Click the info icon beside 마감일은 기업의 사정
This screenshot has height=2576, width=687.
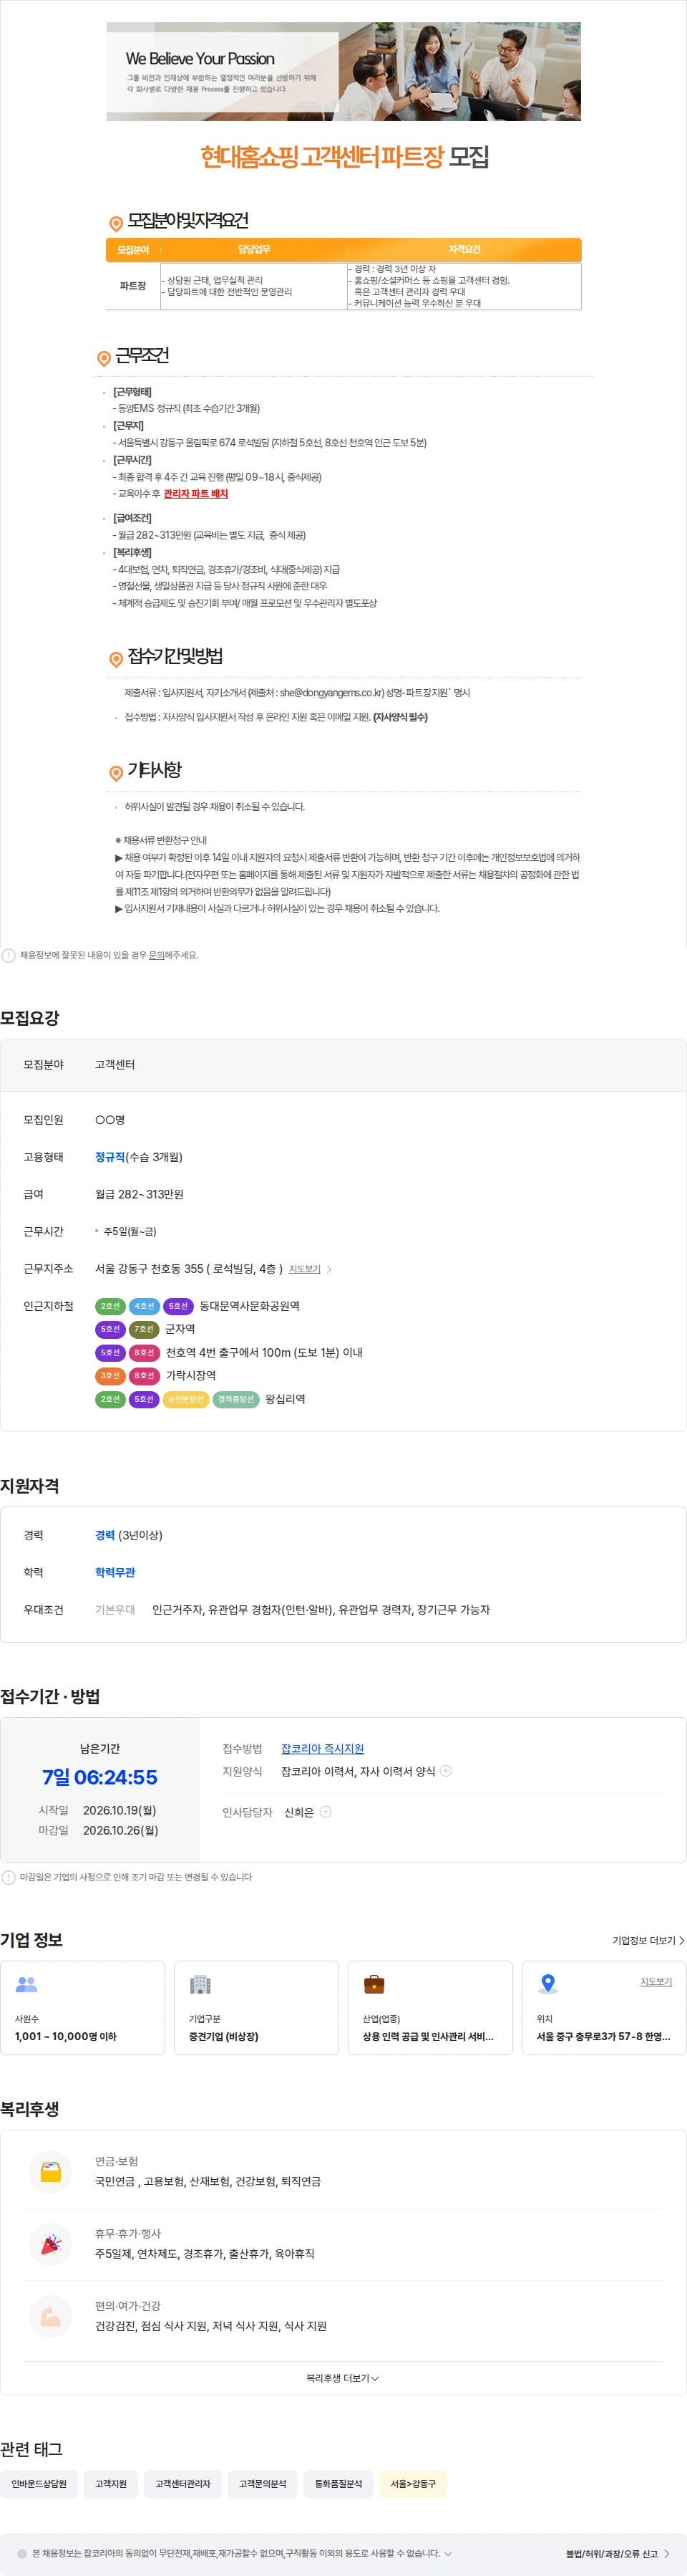pyautogui.click(x=8, y=1877)
